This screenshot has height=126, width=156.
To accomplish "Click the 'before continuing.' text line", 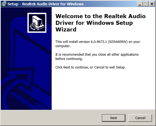I will (x=69, y=59).
